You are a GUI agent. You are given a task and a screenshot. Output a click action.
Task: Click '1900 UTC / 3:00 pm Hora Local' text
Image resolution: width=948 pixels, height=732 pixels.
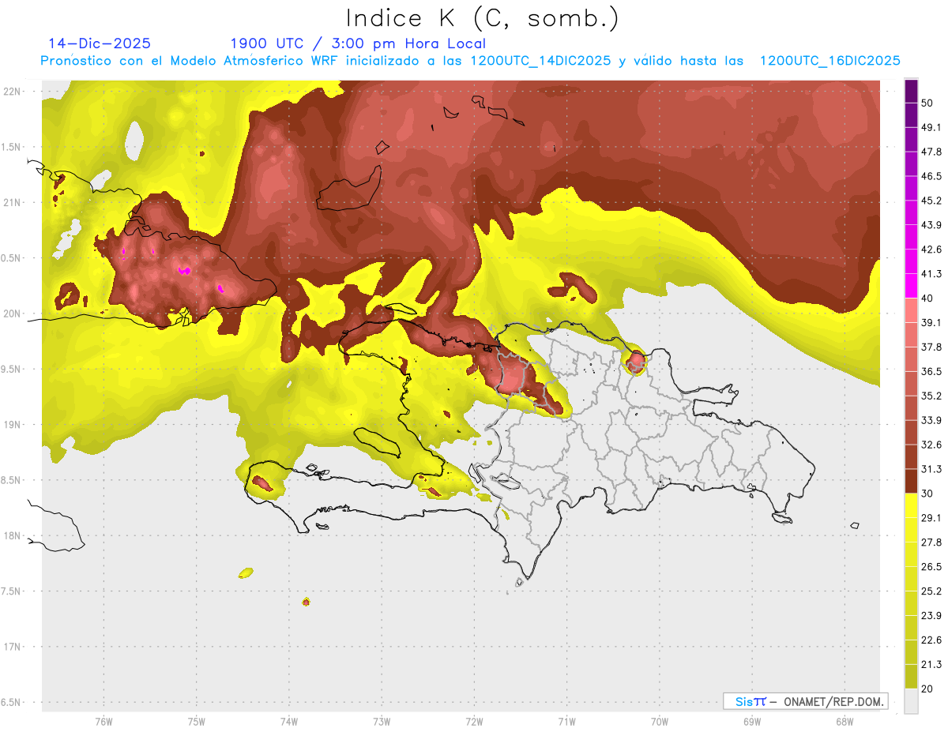tap(358, 43)
